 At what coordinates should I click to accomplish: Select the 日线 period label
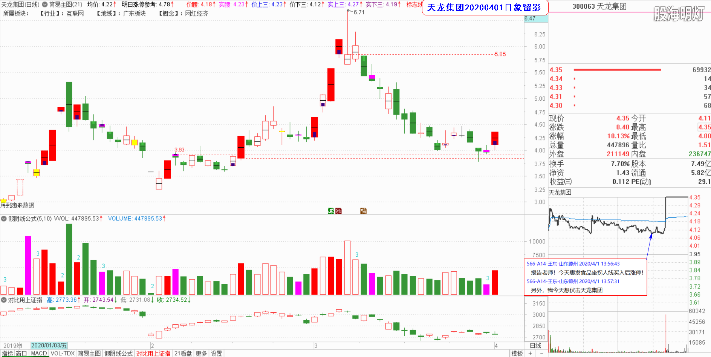(x=535, y=345)
